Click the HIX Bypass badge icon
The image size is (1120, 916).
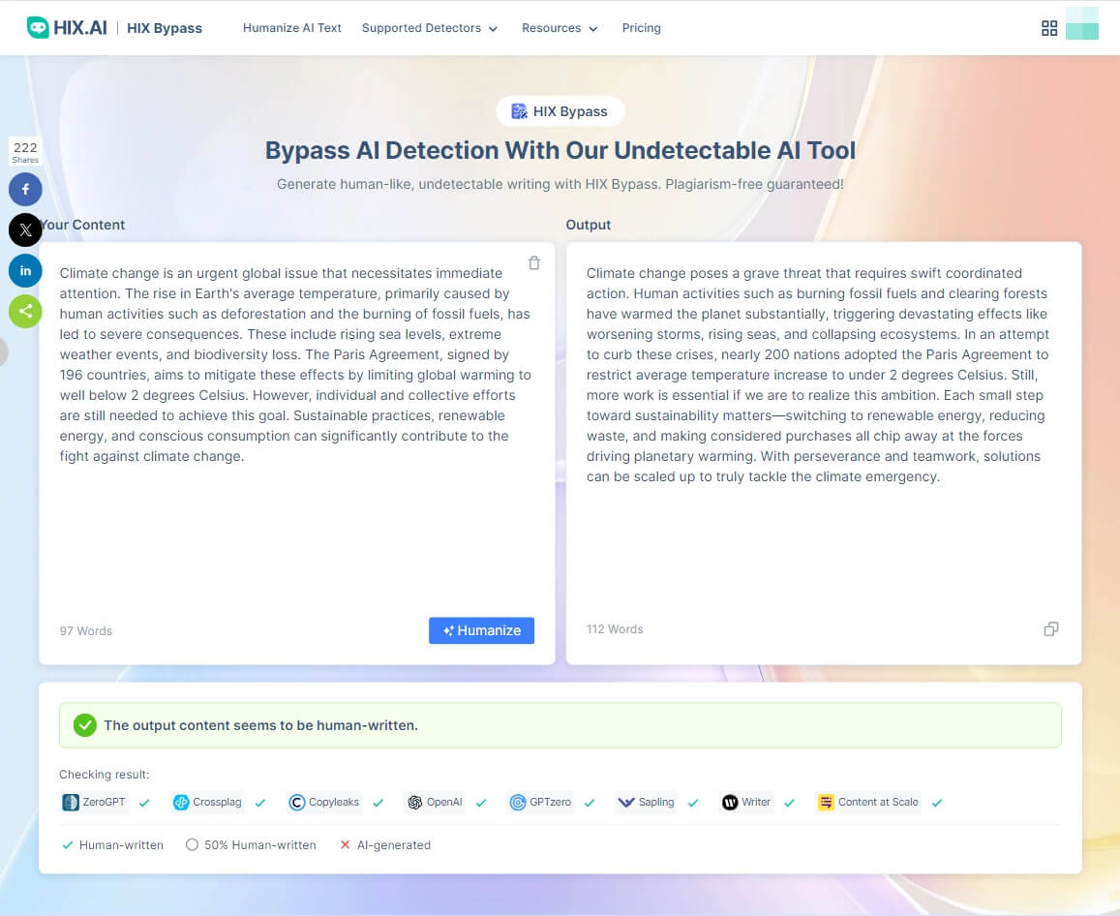pyautogui.click(x=519, y=111)
